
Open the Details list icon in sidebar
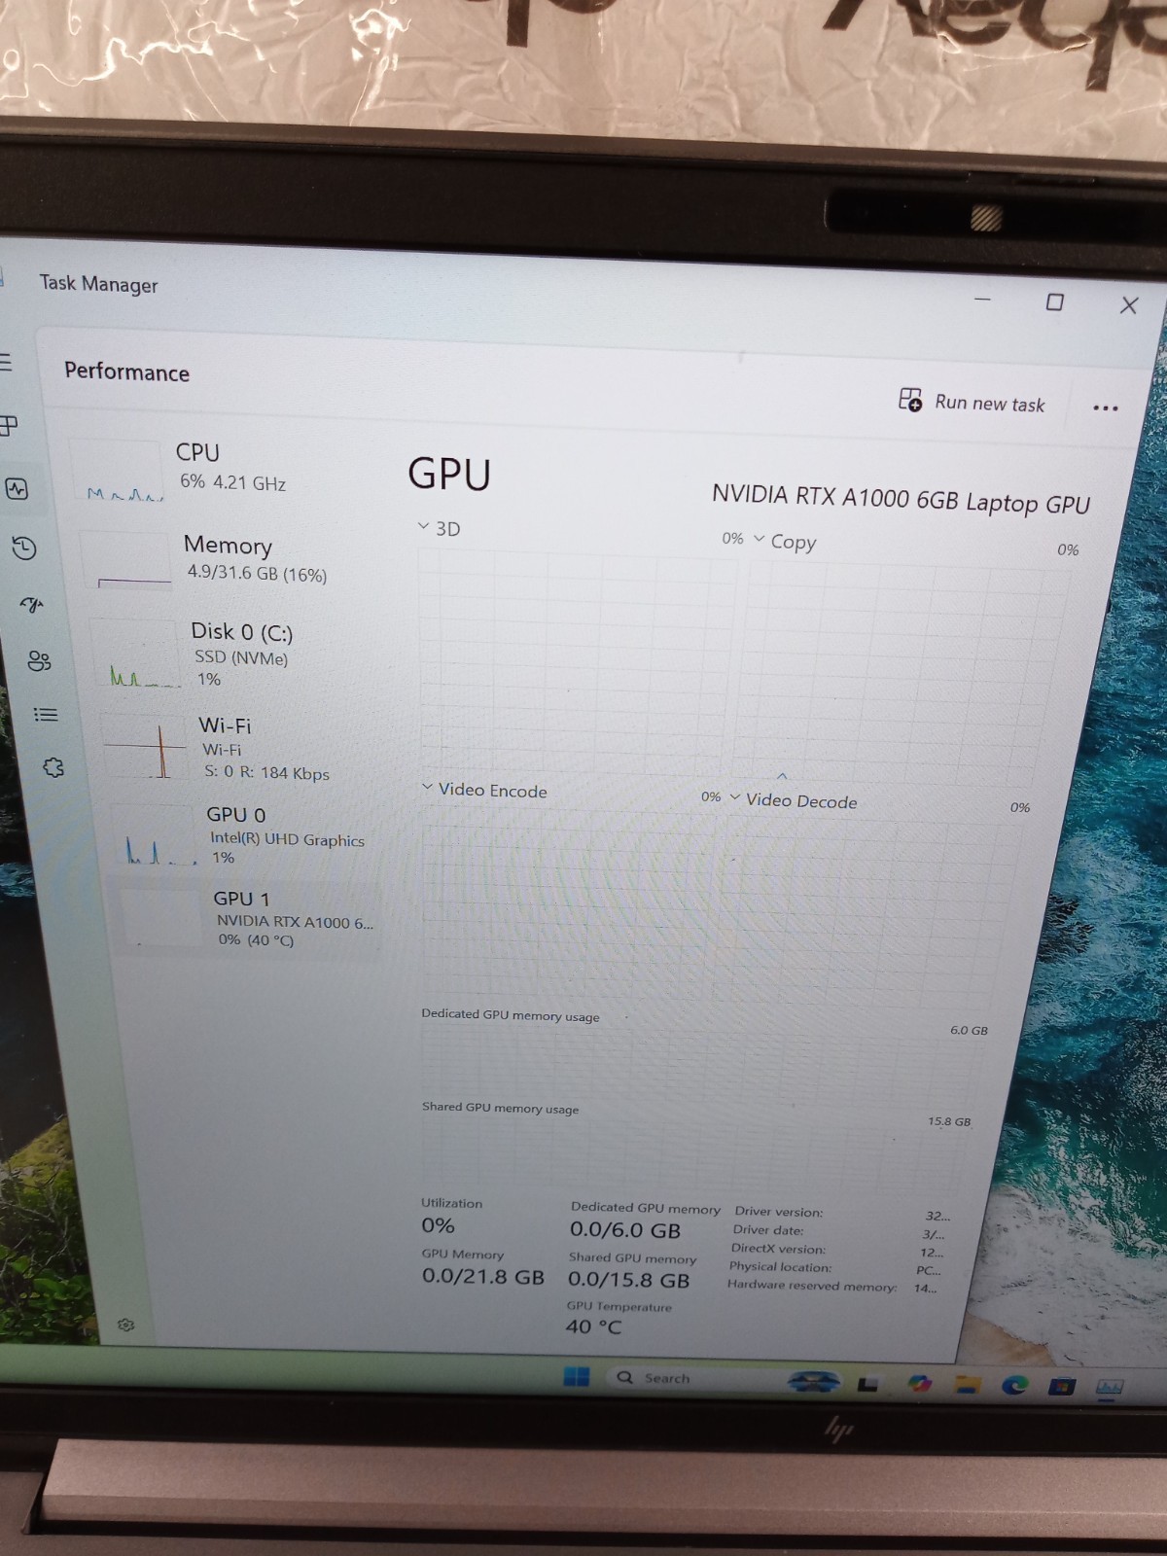click(x=46, y=715)
